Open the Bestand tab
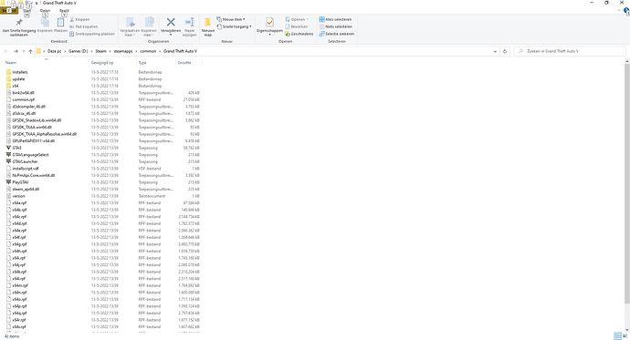The image size is (630, 340). click(x=9, y=11)
